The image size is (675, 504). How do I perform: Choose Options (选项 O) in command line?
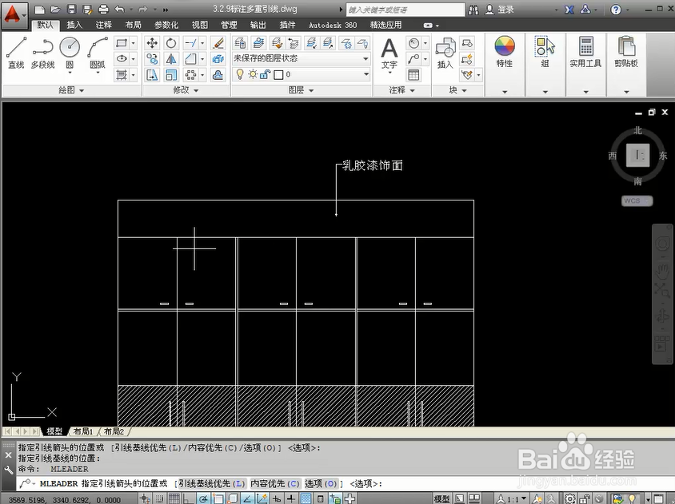click(322, 484)
